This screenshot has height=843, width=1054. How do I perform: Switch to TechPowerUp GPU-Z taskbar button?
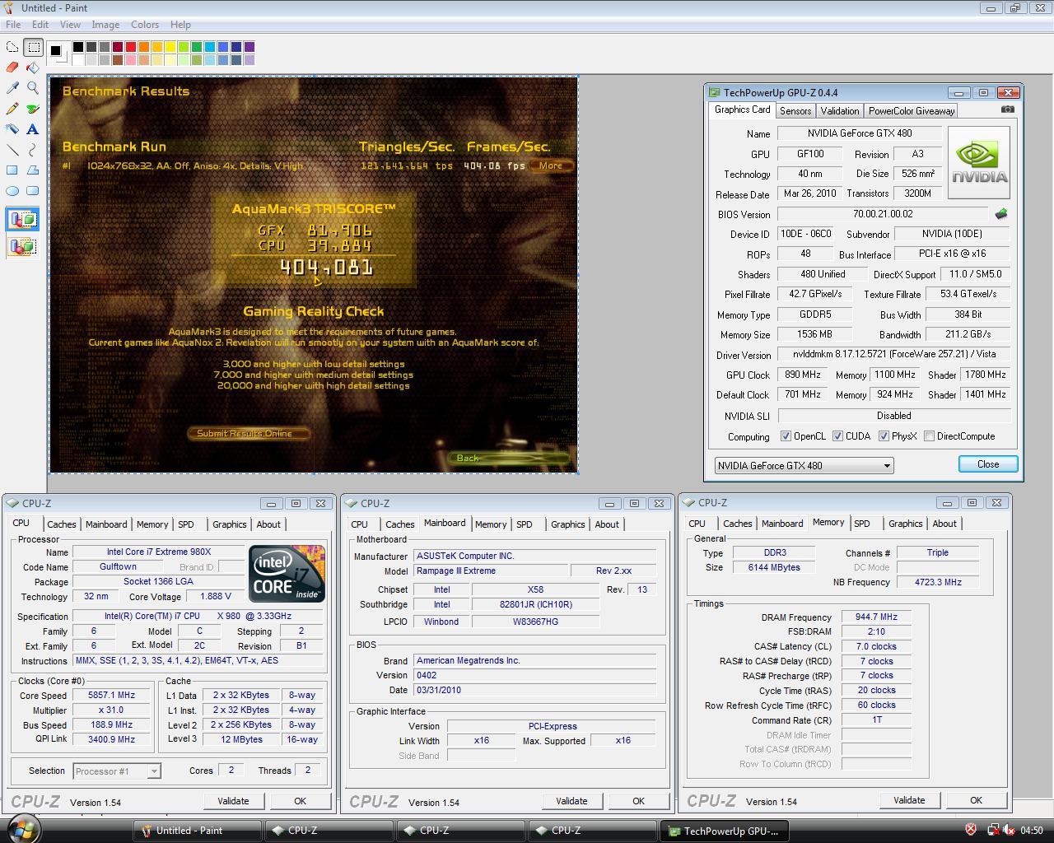point(724,831)
